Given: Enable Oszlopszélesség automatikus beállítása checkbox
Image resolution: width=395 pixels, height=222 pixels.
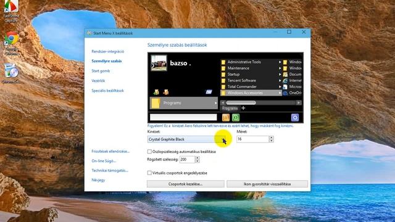Looking at the screenshot, I should coord(149,152).
